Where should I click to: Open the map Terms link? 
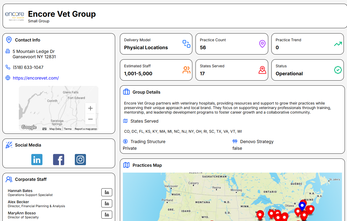tap(68, 129)
